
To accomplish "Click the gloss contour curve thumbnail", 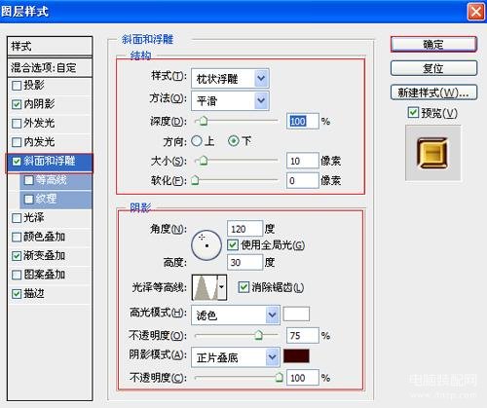I will (x=206, y=287).
